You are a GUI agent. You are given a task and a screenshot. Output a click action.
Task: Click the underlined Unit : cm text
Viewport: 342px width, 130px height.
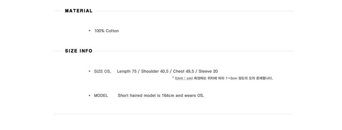[x=184, y=78]
